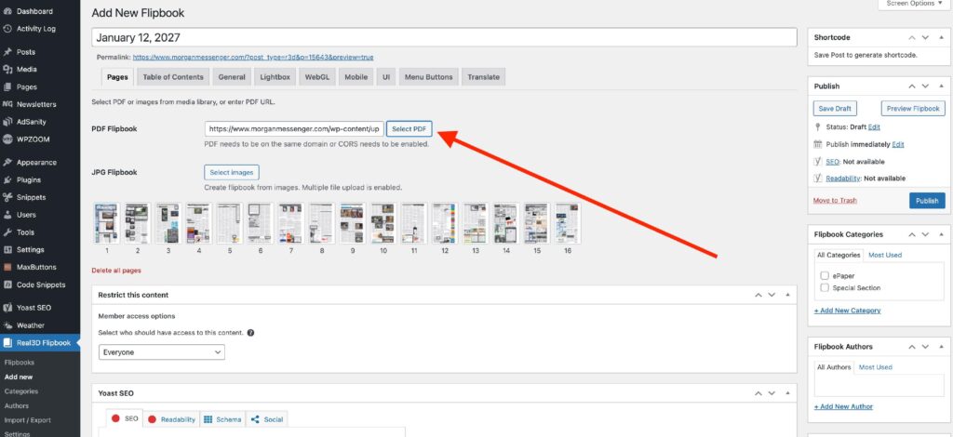This screenshot has height=437, width=953.
Task: Click the Media icon in sidebar
Action: [8, 70]
